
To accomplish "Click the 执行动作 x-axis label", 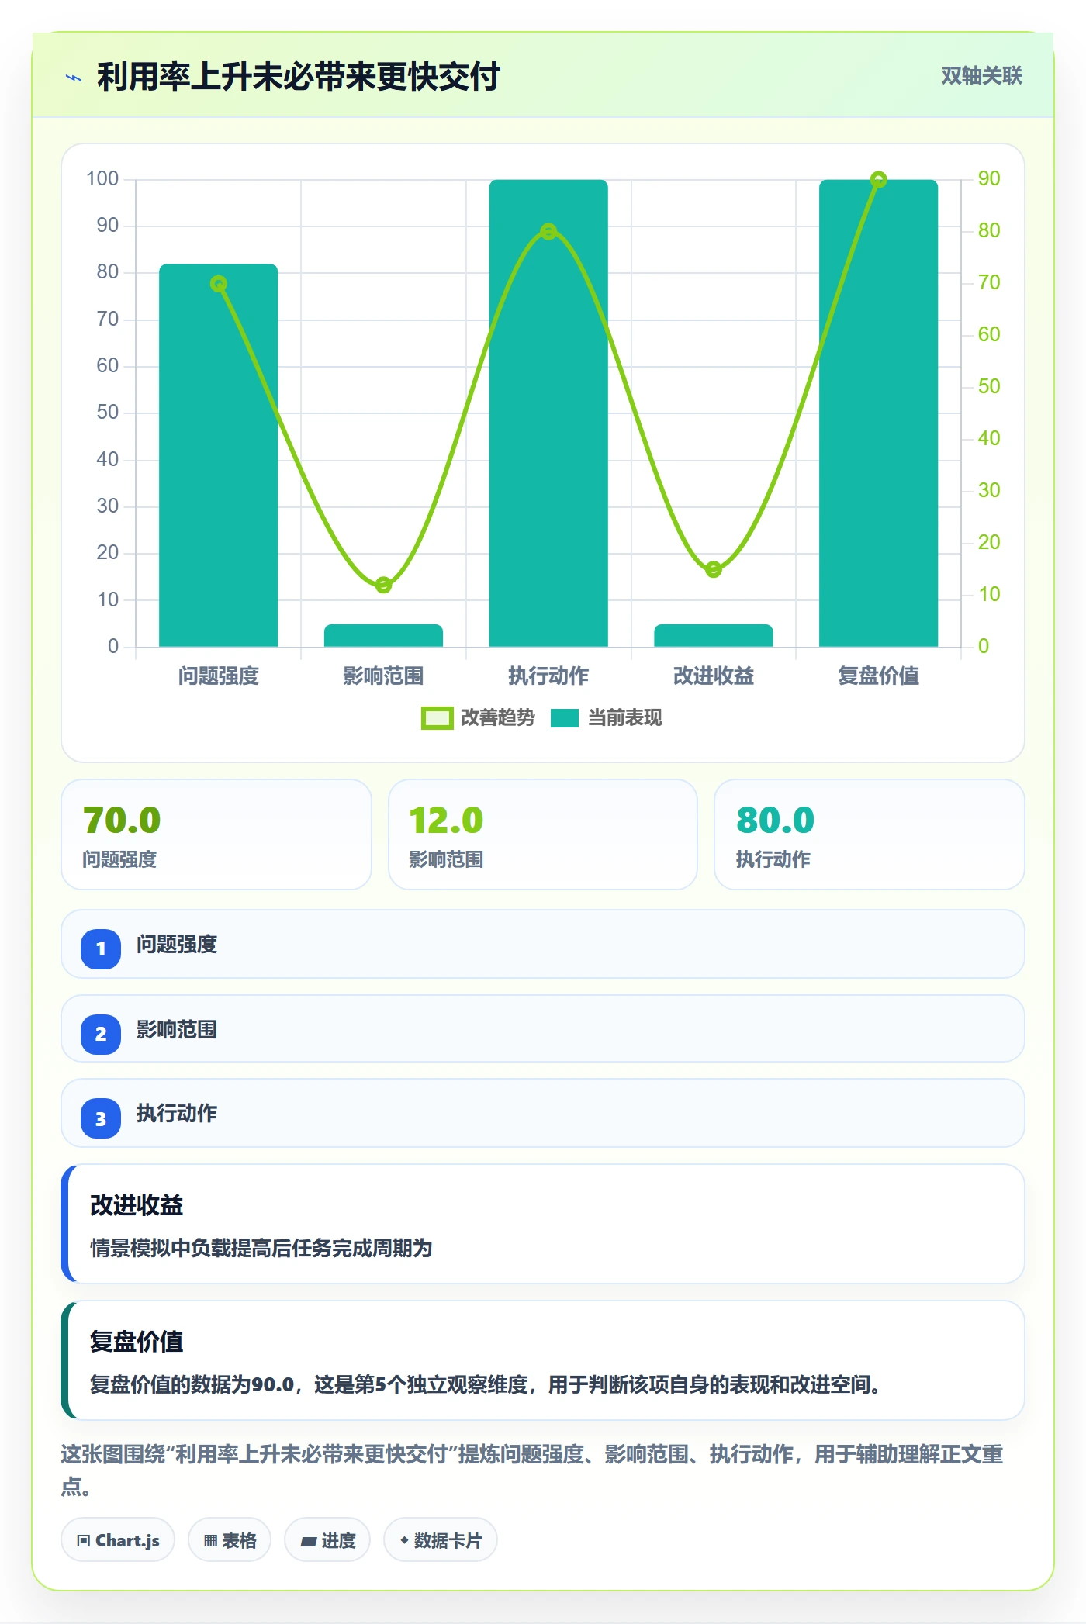I will 548,676.
